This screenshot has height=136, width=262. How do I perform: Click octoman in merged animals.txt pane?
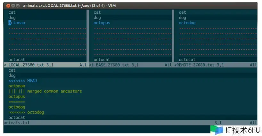click(x=17, y=86)
